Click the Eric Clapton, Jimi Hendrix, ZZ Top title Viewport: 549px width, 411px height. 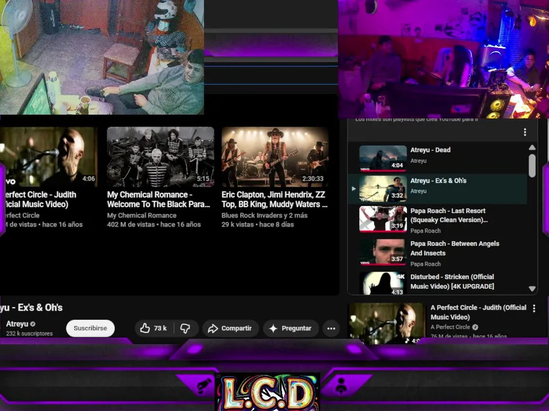point(274,199)
